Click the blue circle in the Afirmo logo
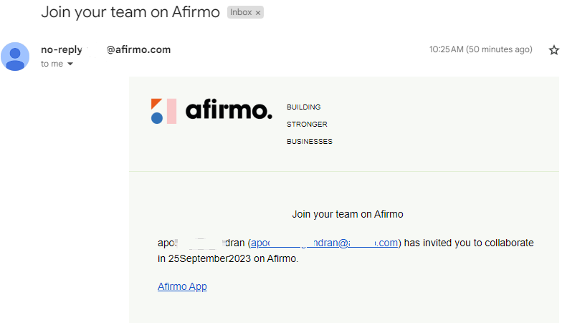The width and height of the screenshot is (562, 335). [157, 117]
